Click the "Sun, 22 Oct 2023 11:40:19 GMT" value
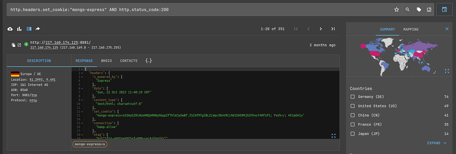Viewport: 456px width, 154px height. (x=124, y=92)
